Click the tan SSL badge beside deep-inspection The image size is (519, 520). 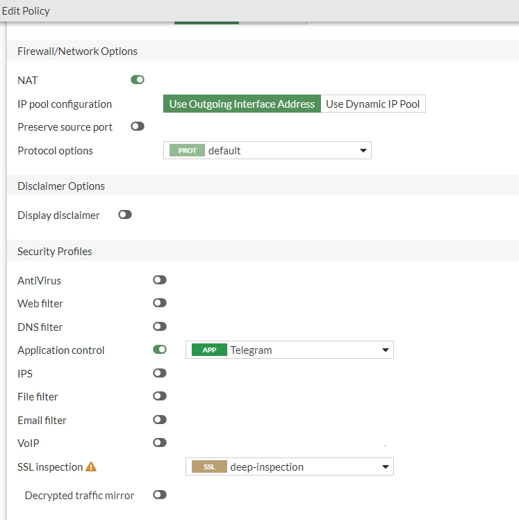coord(209,466)
